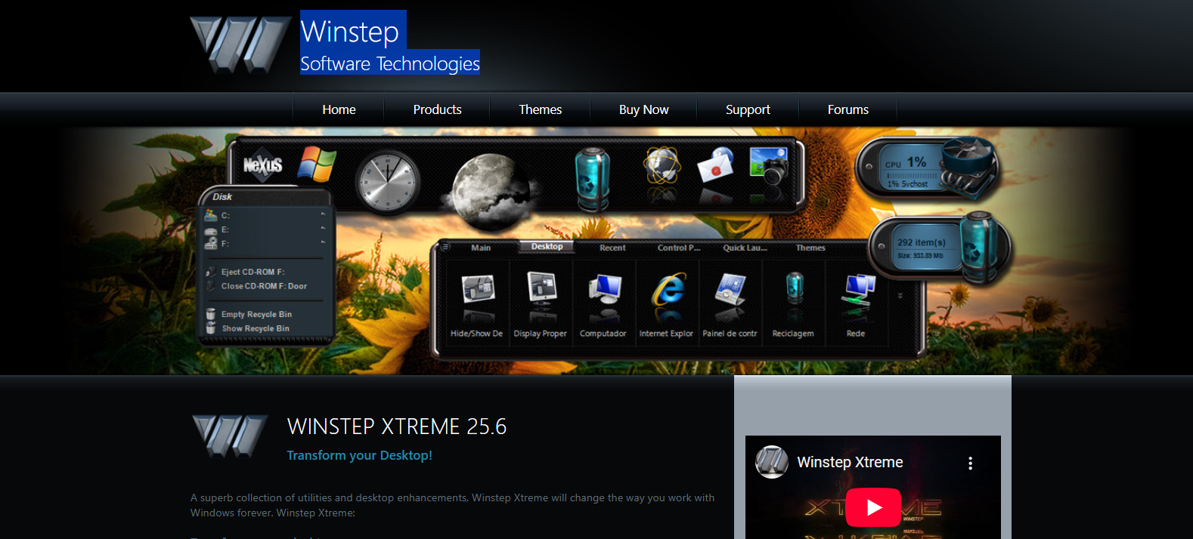1193x539 pixels.
Task: Click the CPU 1% readout
Action: [906, 162]
